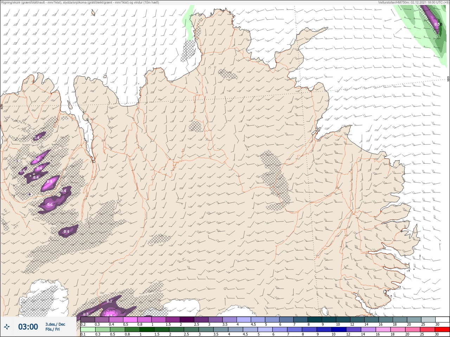The image size is (450, 337).
Task: Click the 'N99' latitude label at left edge
Action: (x=2, y=106)
